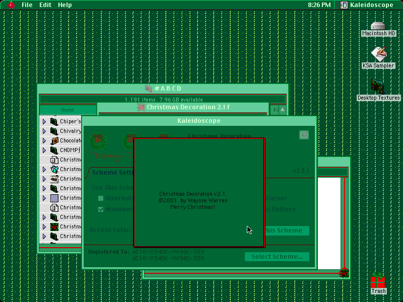This screenshot has width=403, height=302.
Task: Click the sort order triangle button in the Finder window
Action: 283,110
